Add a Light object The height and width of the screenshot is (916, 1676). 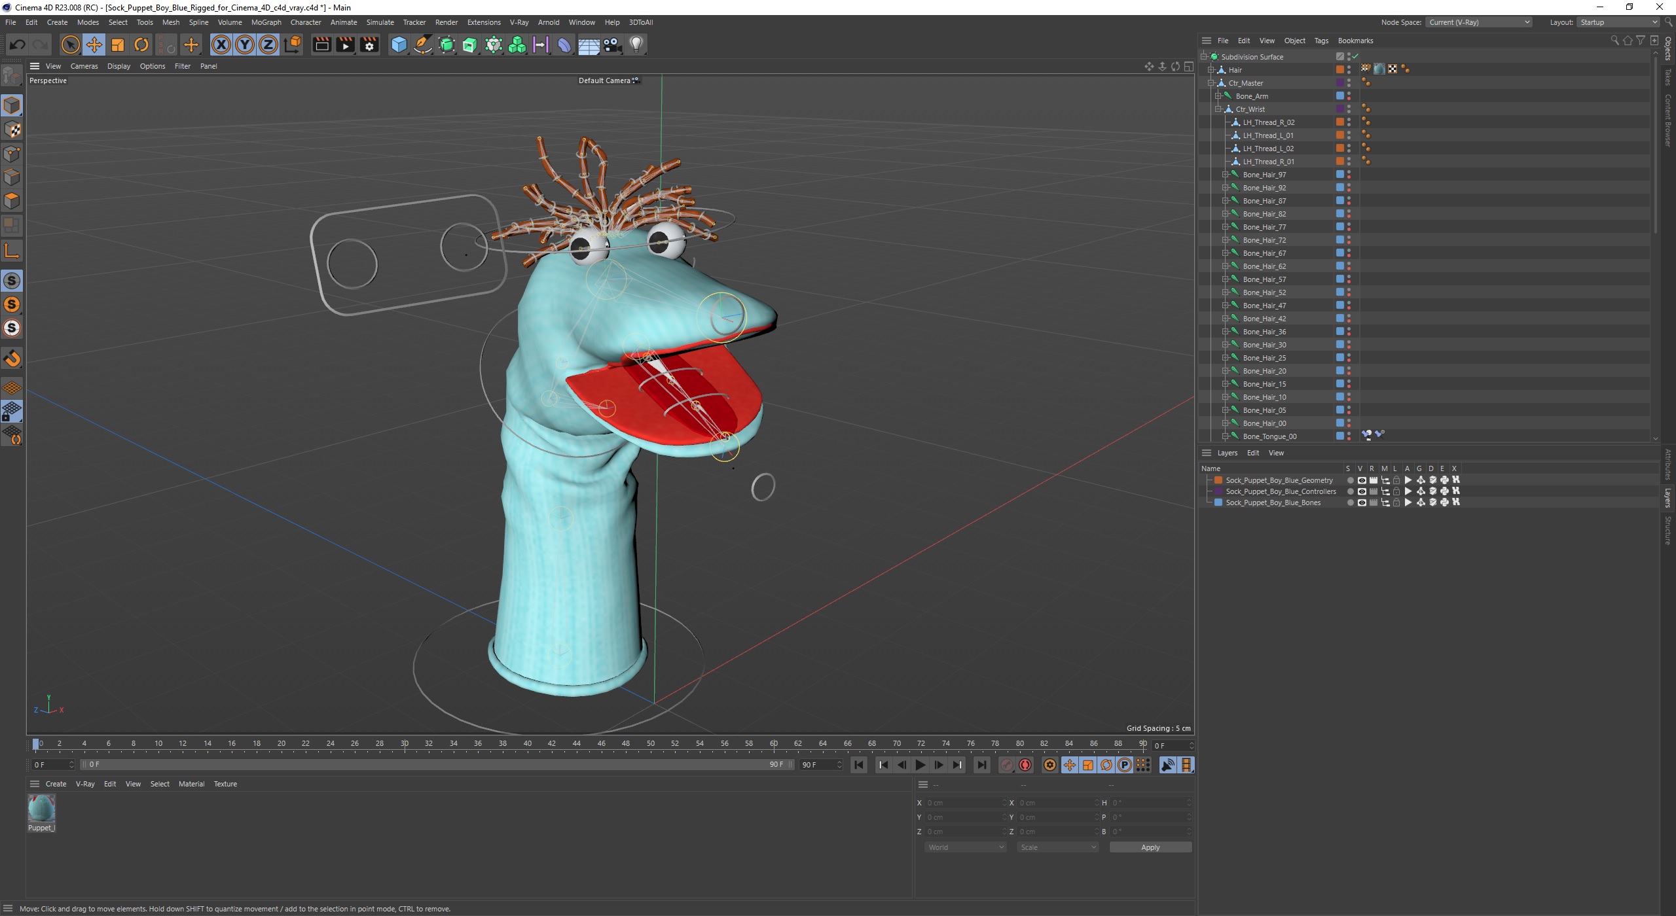(x=636, y=44)
